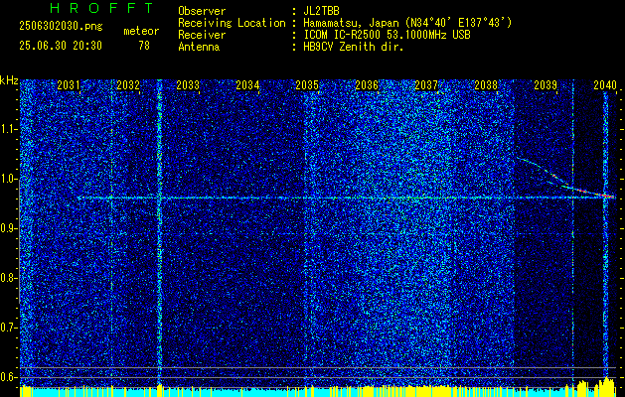Select HB9CV Zenith dir. text

(354, 47)
